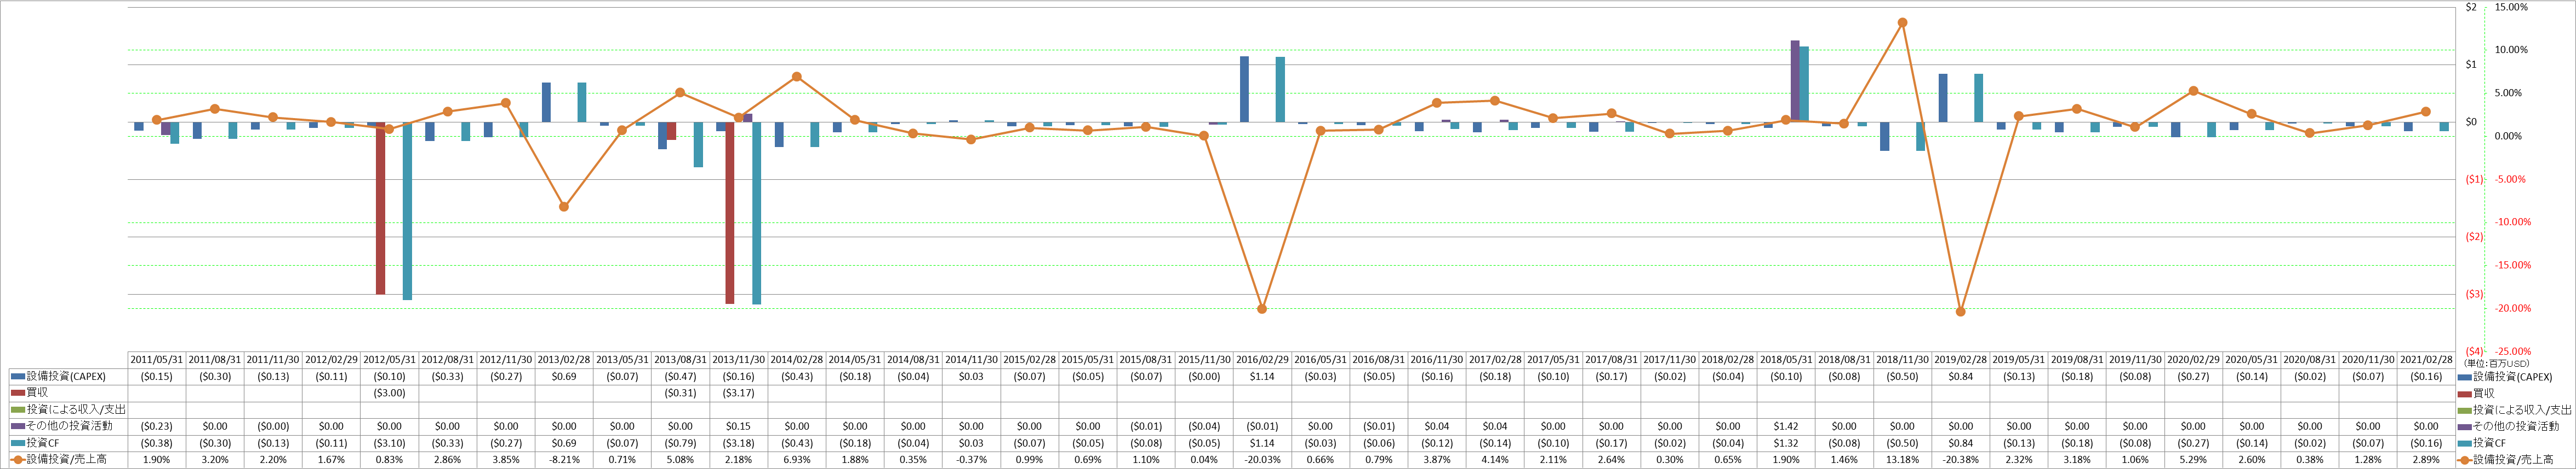
Task: Click the 設備投資(CAPEX) entry in the right legend
Action: (2506, 377)
